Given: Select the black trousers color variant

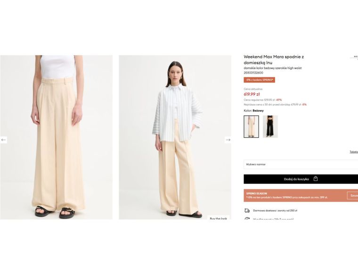Looking at the screenshot, I should click(270, 126).
